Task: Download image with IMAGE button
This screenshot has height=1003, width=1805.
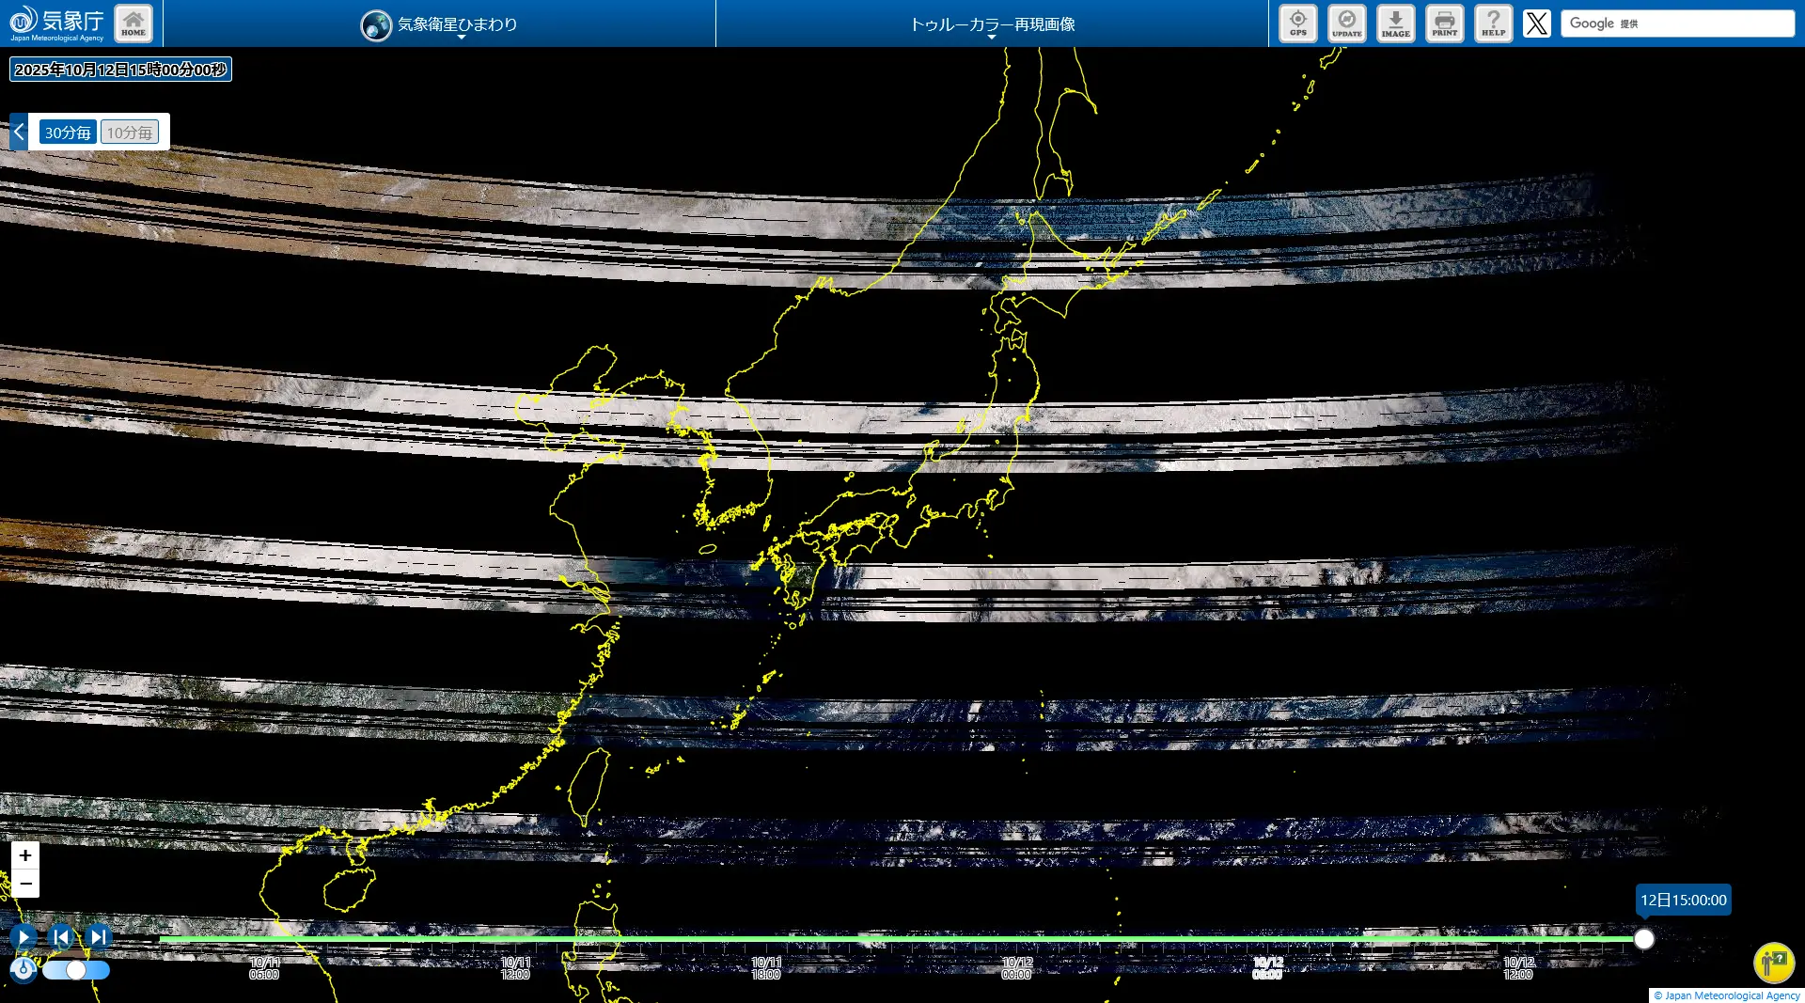Action: 1395,24
